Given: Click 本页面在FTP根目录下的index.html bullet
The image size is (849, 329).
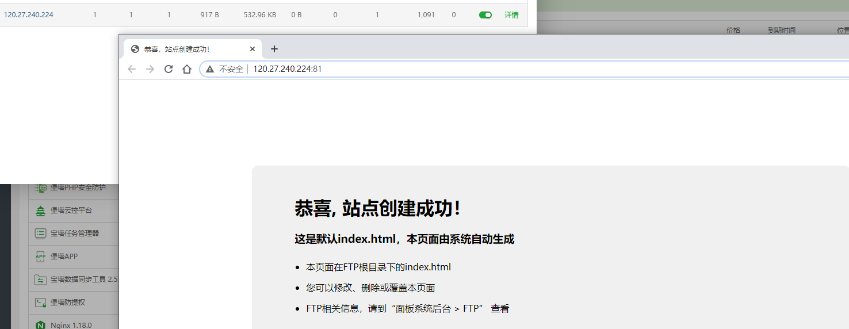Looking at the screenshot, I should point(378,267).
